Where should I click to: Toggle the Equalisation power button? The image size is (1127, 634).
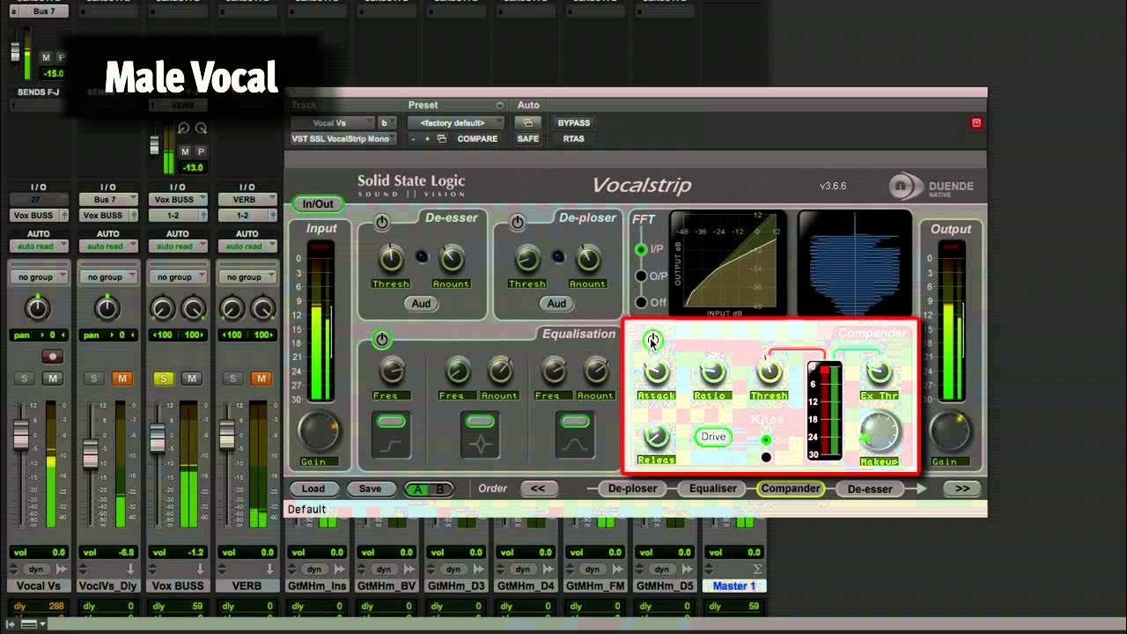tap(381, 340)
